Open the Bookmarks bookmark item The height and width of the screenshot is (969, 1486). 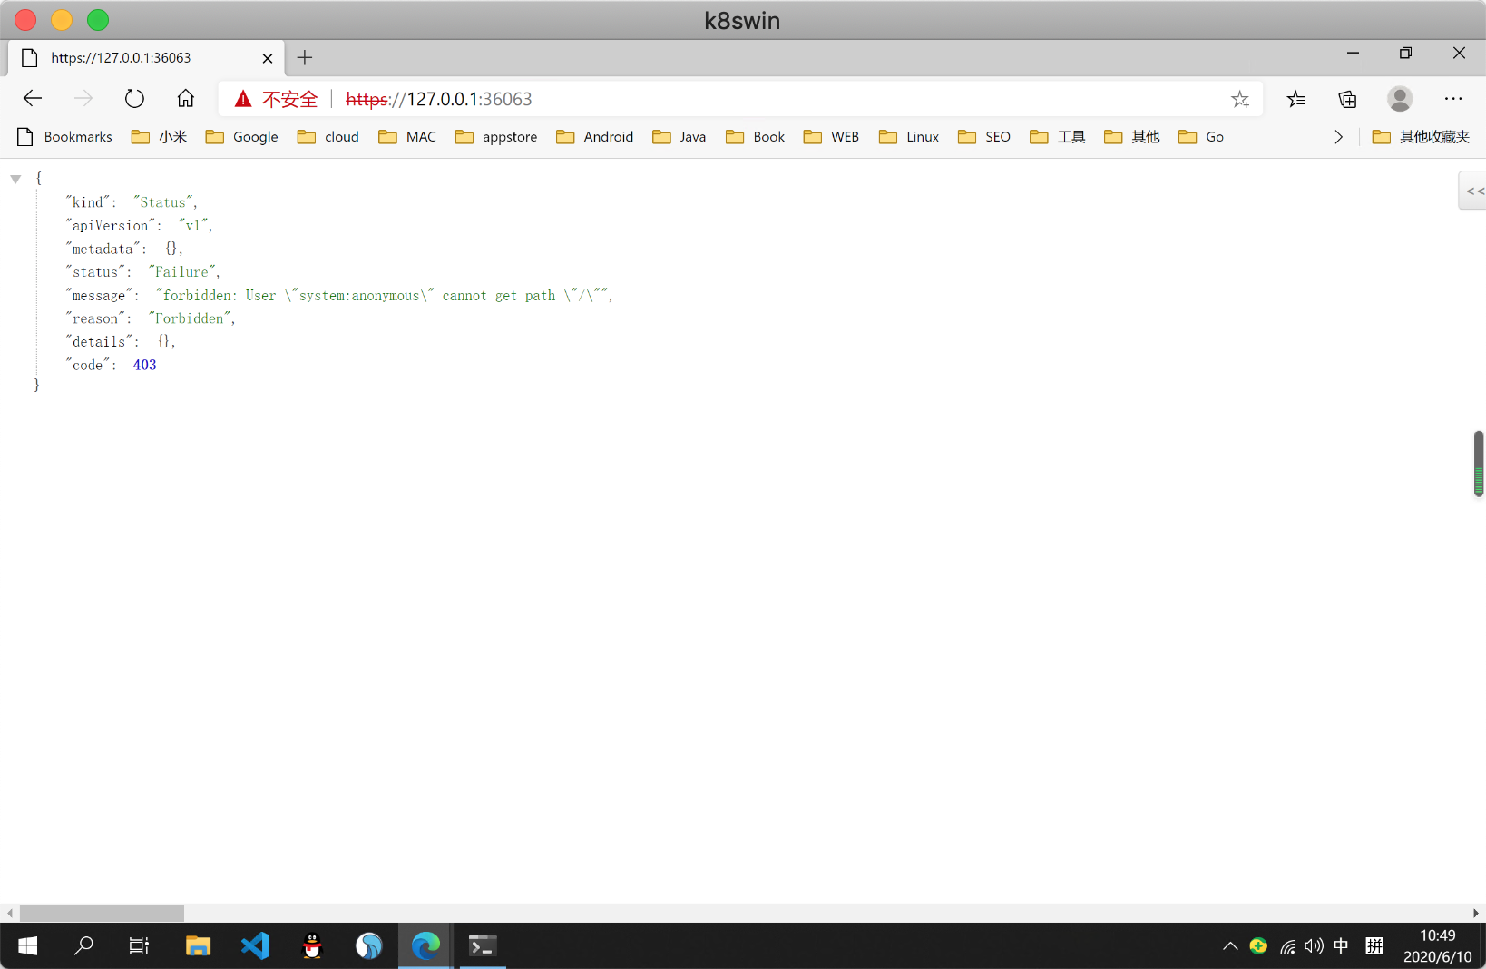65,137
